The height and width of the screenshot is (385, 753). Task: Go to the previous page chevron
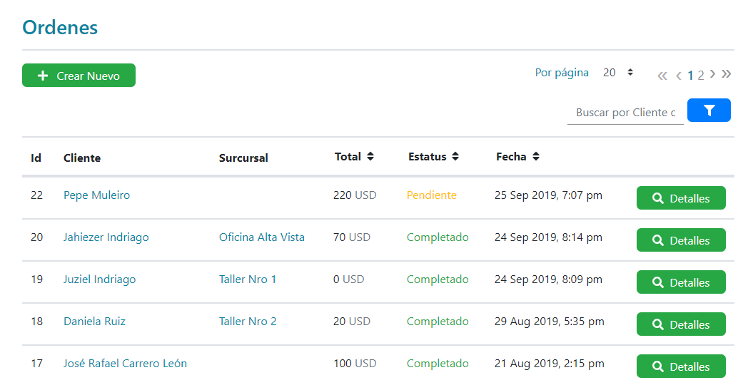click(x=679, y=75)
